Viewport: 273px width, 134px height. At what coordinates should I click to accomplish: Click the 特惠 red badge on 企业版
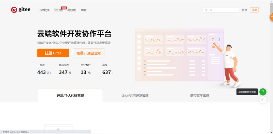pos(64,8)
